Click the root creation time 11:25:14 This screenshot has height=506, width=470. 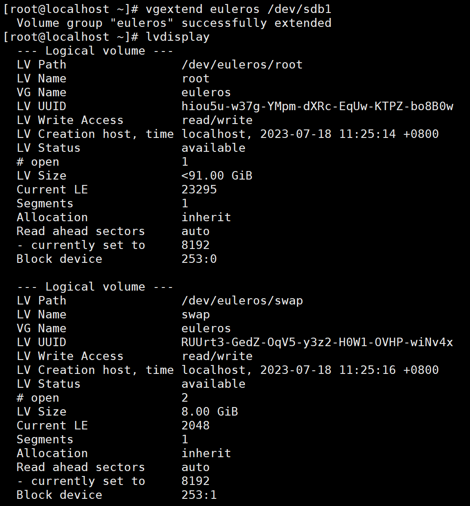point(367,134)
